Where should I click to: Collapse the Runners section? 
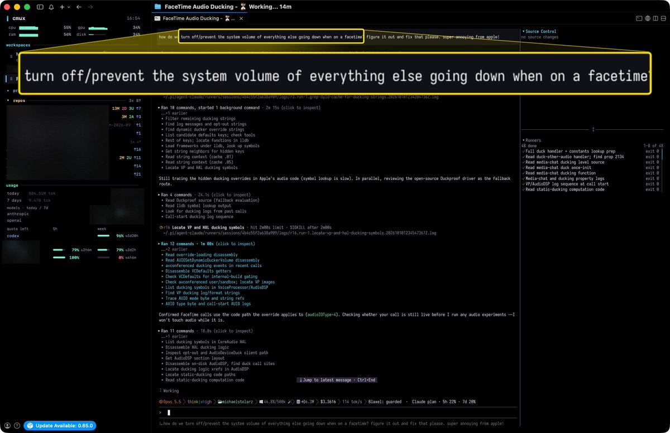532,140
